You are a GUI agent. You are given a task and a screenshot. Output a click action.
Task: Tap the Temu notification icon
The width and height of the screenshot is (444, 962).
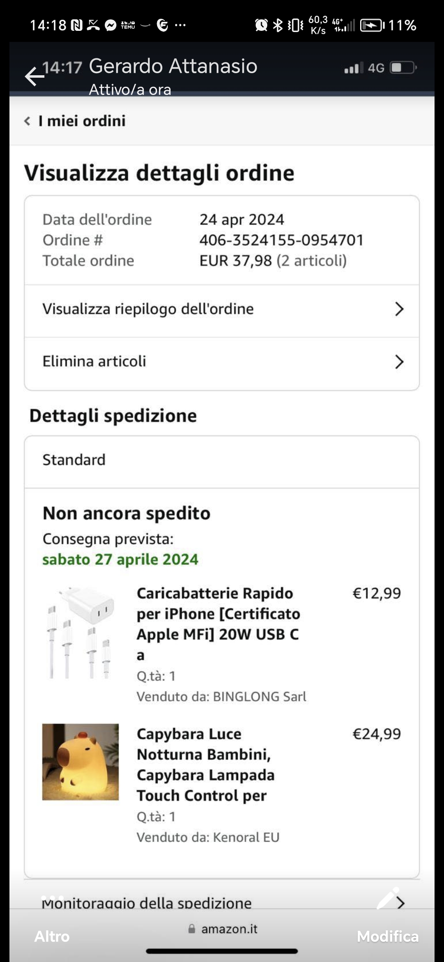pos(128,25)
